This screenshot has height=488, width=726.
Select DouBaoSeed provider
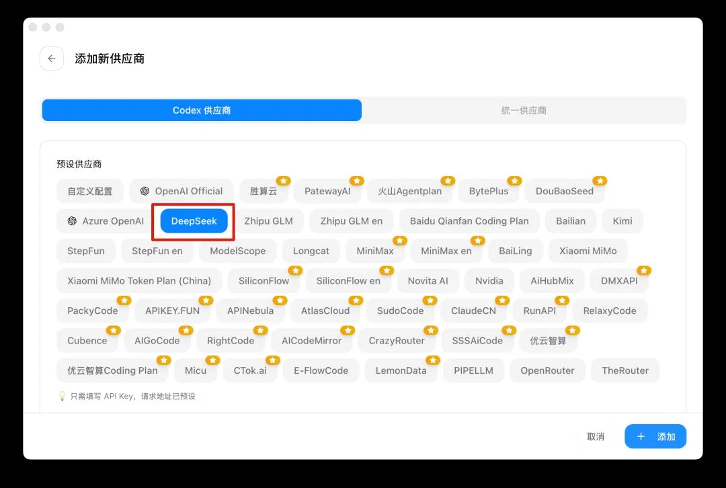pos(565,191)
